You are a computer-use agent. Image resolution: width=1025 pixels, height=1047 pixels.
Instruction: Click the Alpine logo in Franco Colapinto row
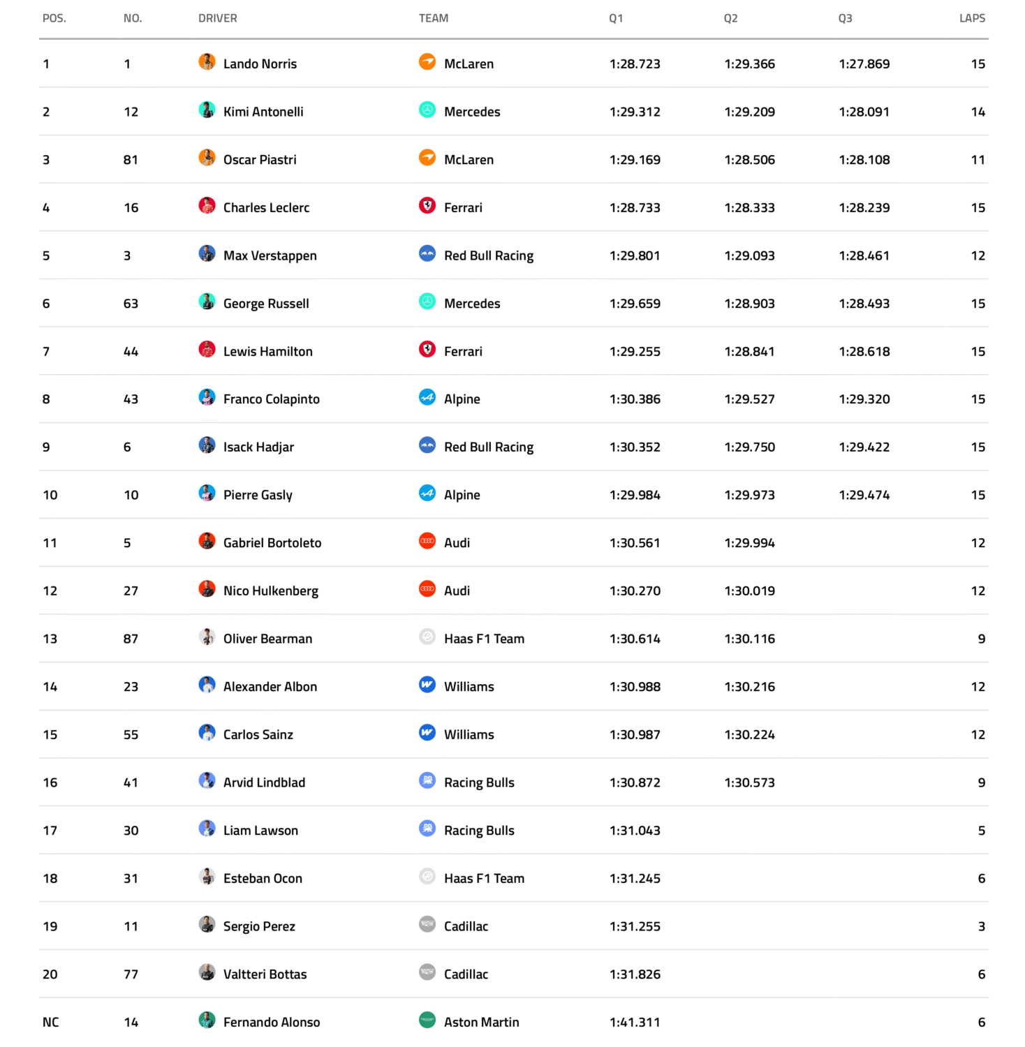coord(427,398)
